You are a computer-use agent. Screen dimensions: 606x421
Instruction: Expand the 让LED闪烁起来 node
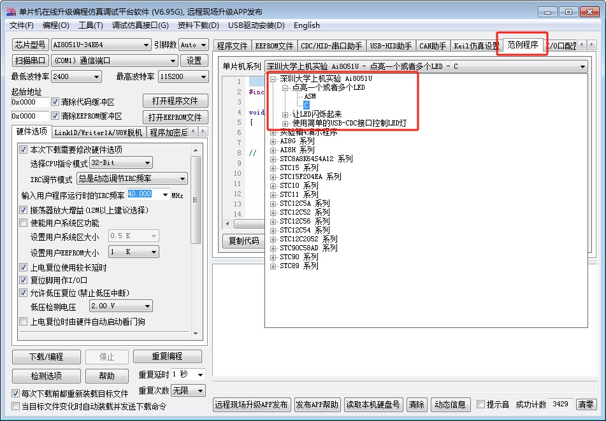coord(285,115)
